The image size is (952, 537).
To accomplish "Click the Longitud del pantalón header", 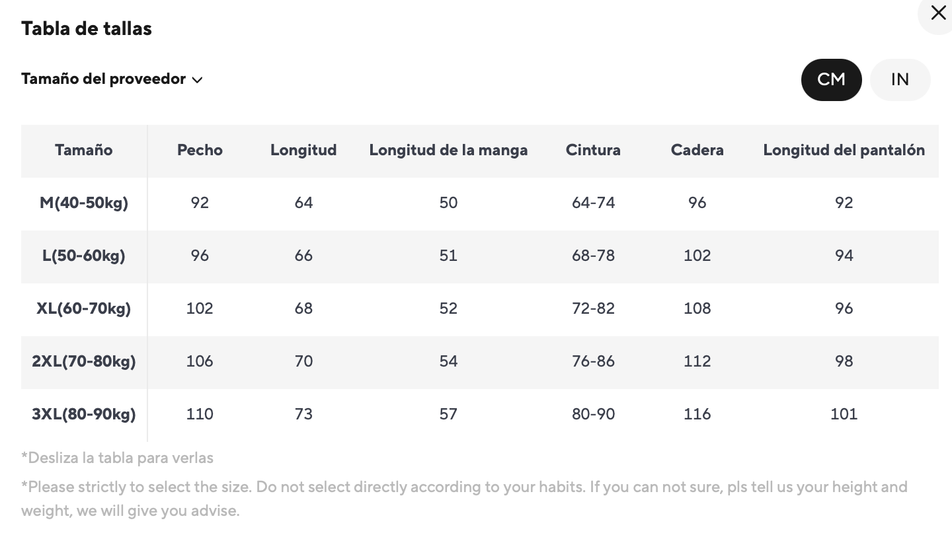I will [844, 150].
